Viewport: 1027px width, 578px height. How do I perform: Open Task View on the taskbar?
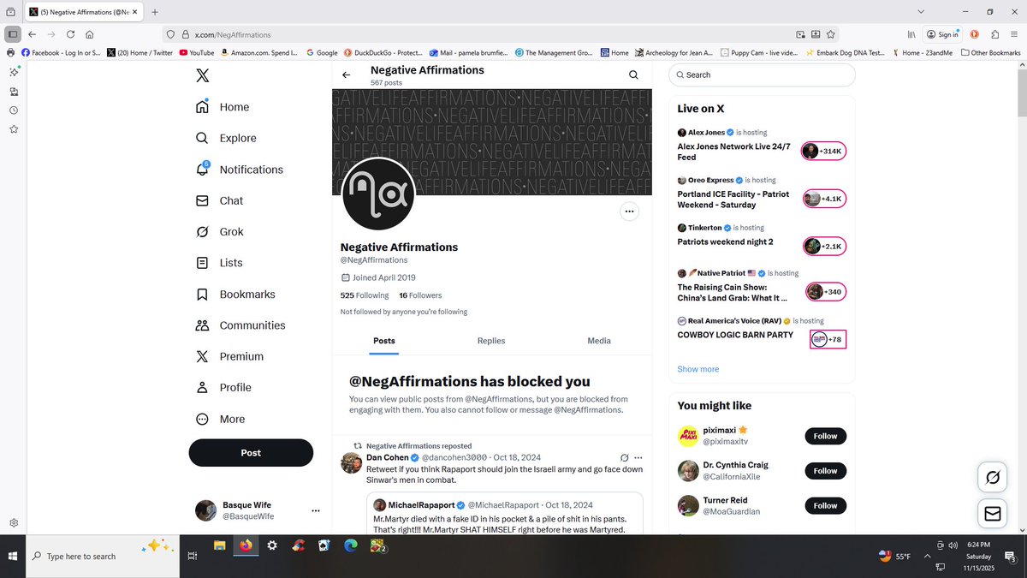[x=193, y=556]
